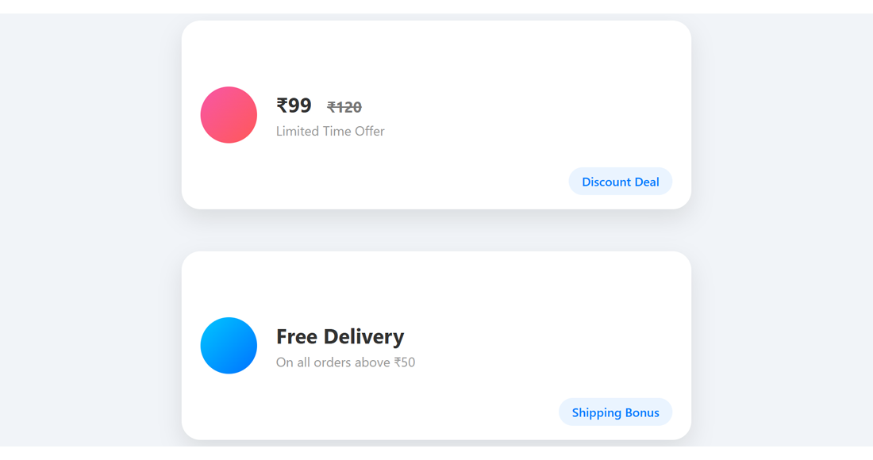This screenshot has height=460, width=873.
Task: Click the word 'Offer' in the subtitle
Action: pos(369,132)
